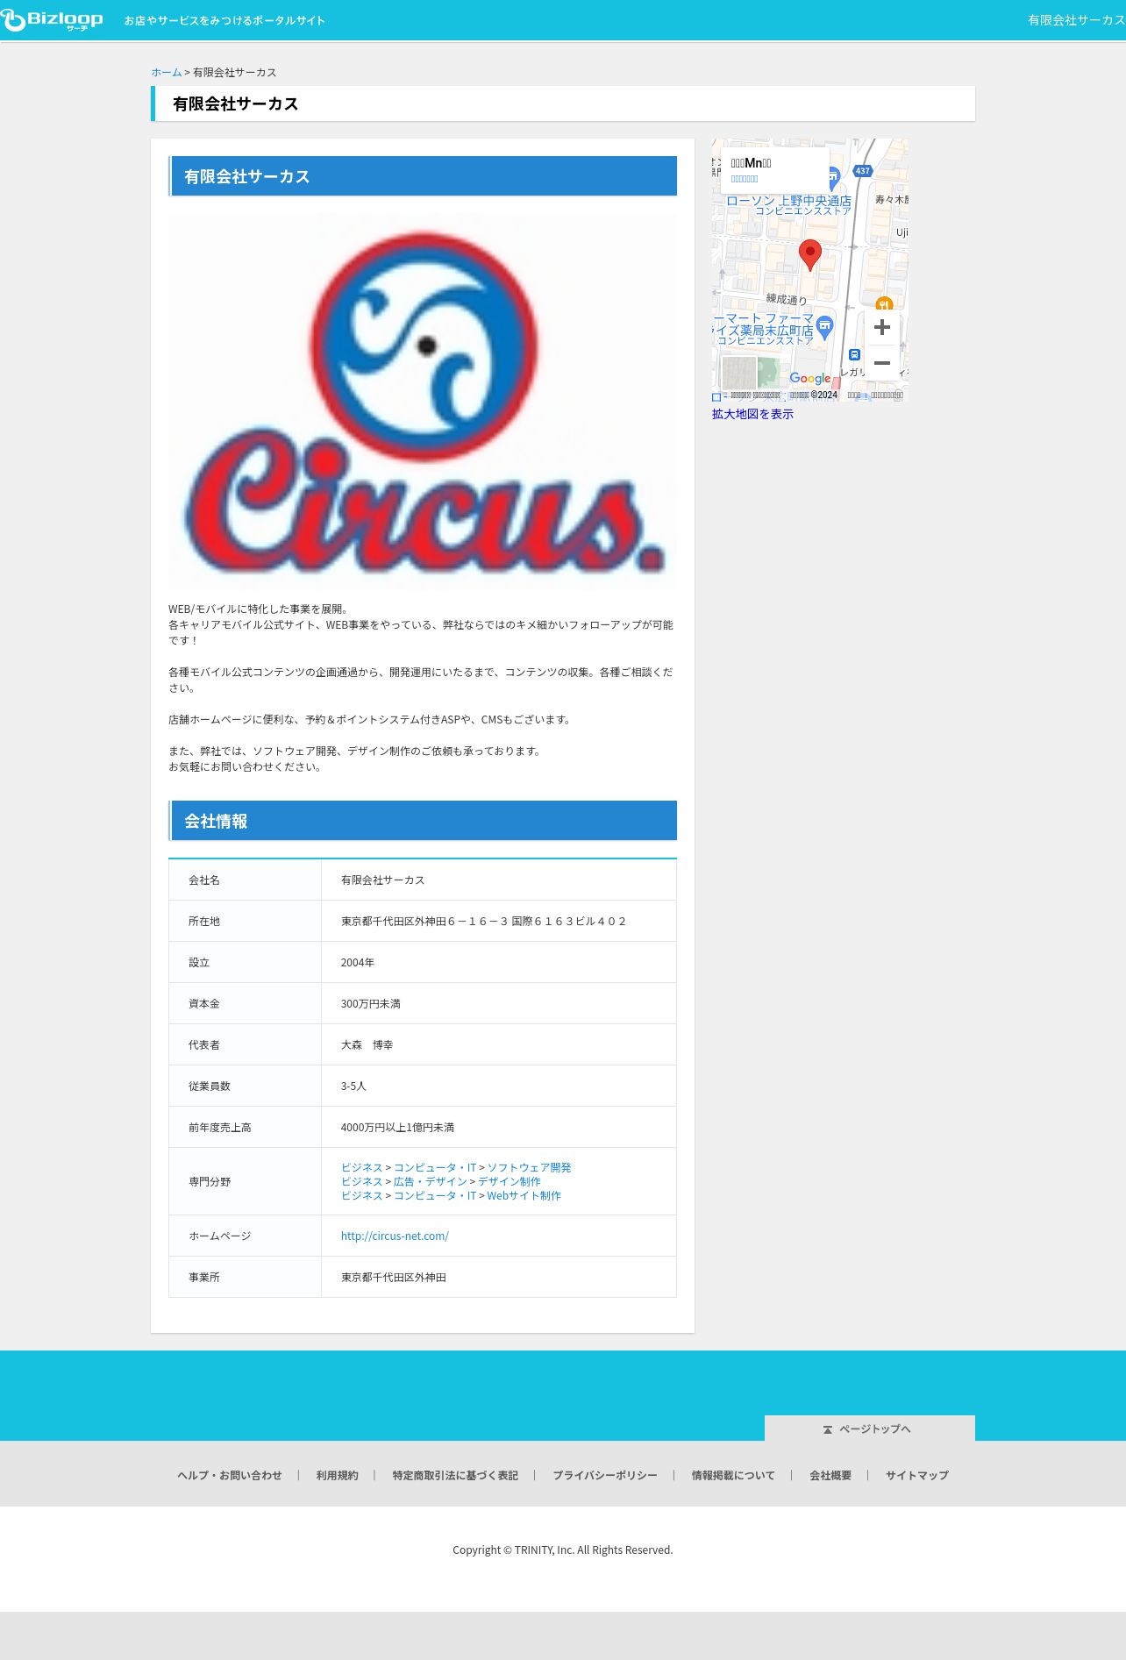Open 情報掲載について footer link
This screenshot has height=1660, width=1126.
click(733, 1475)
